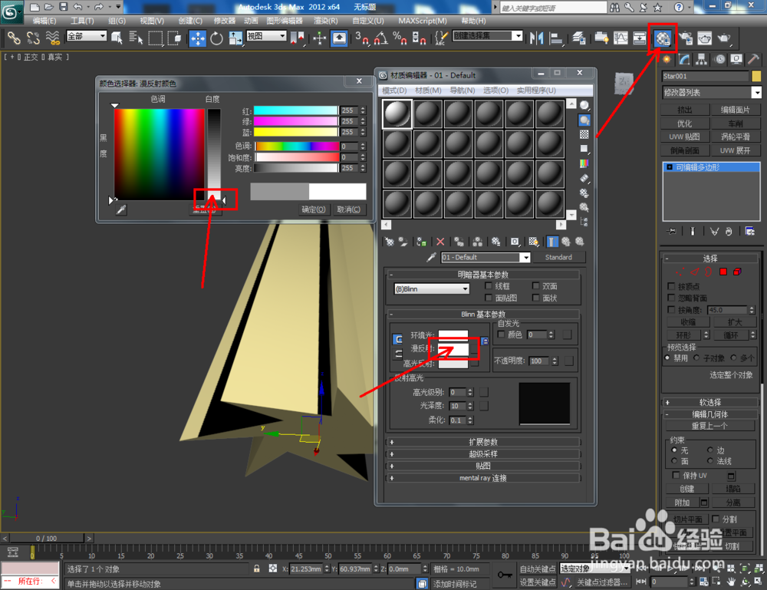Image resolution: width=767 pixels, height=590 pixels.
Task: Click the Select by Name icon
Action: pos(136,38)
